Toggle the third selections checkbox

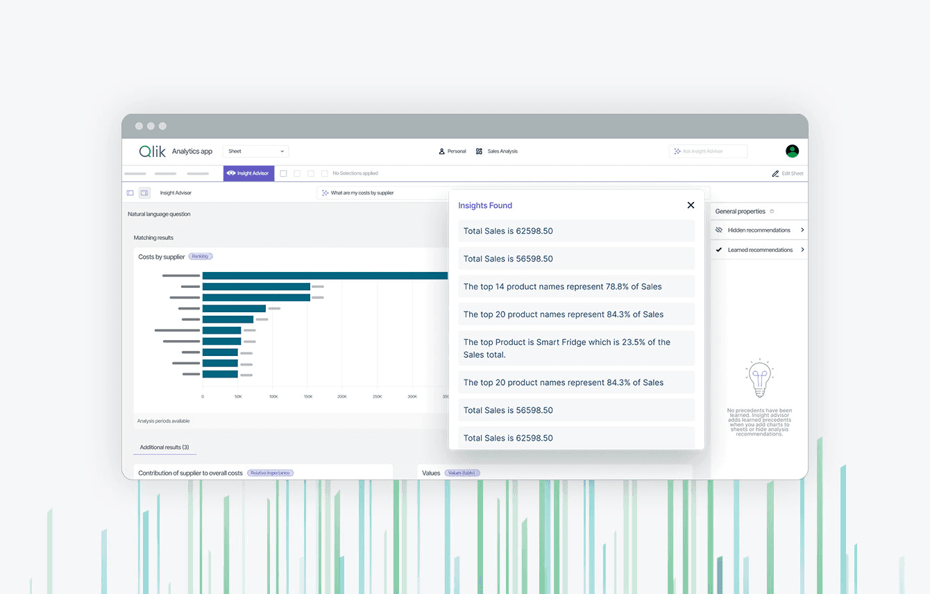click(x=311, y=173)
